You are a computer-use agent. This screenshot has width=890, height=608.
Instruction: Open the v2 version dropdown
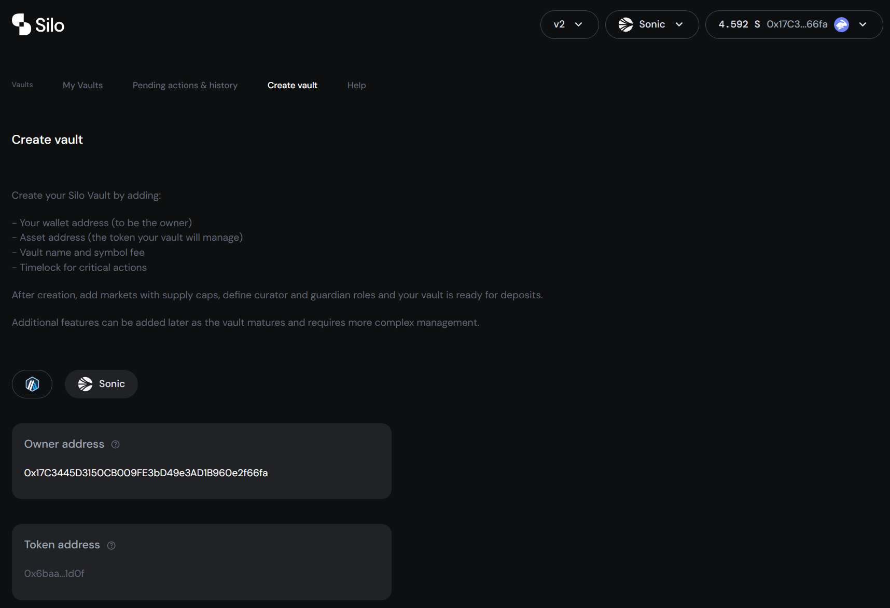pyautogui.click(x=569, y=24)
